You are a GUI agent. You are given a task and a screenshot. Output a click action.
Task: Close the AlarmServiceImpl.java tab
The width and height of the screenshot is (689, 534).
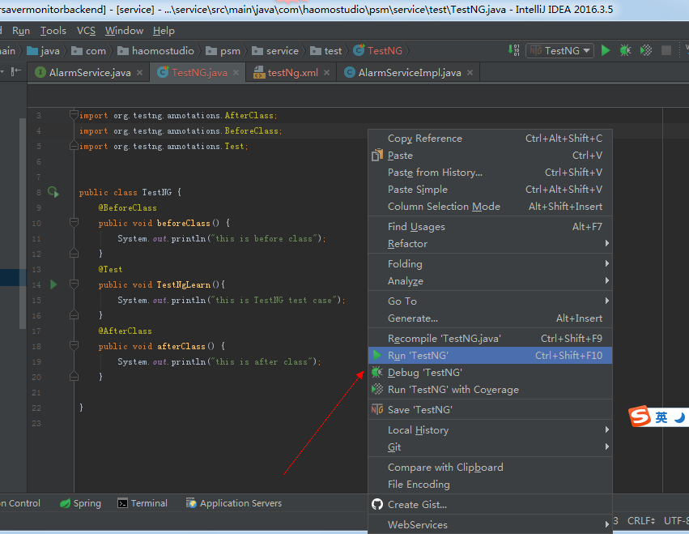[470, 73]
